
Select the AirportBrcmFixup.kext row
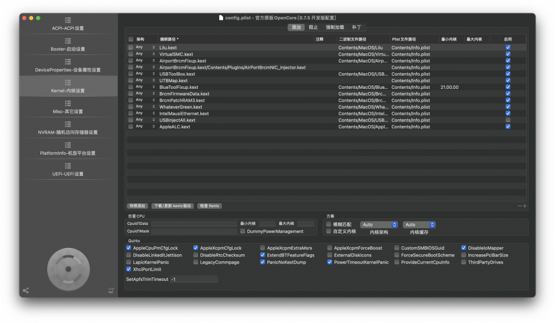coord(326,61)
